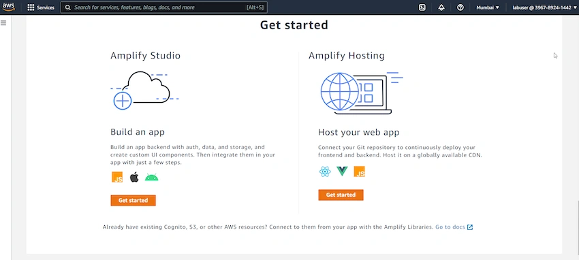Open the Services grid menu
Screen dimensions: 579x260
41,7
